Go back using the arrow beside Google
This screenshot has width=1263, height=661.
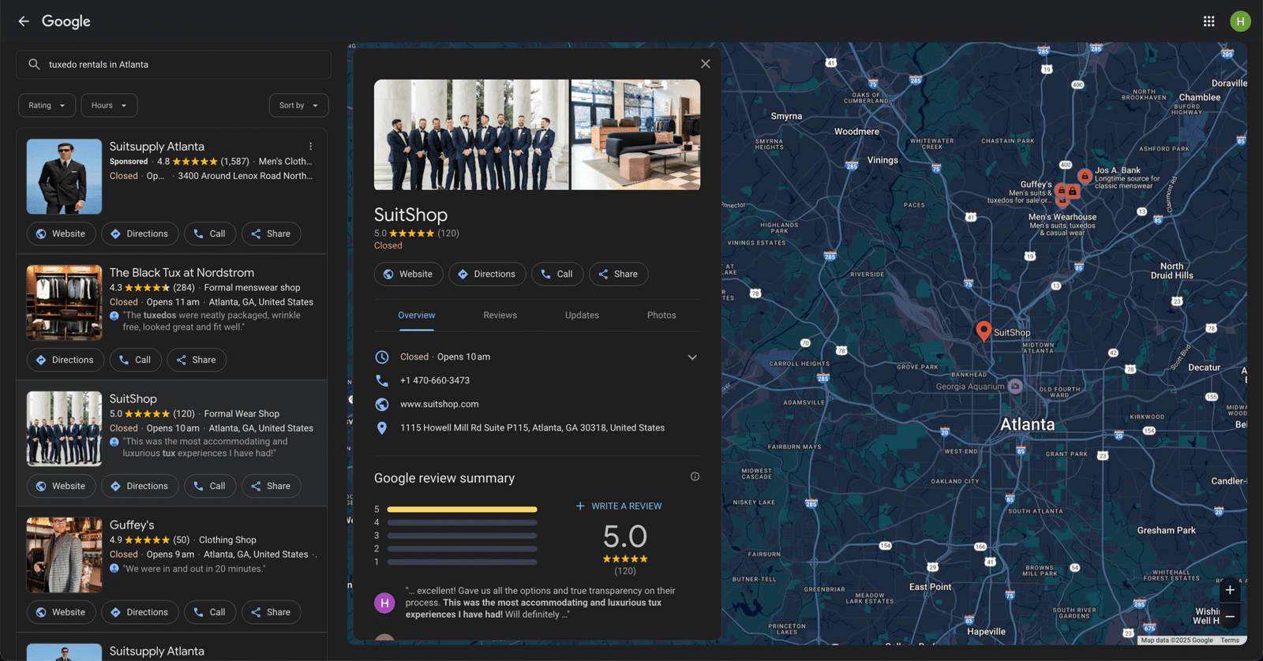(x=24, y=21)
